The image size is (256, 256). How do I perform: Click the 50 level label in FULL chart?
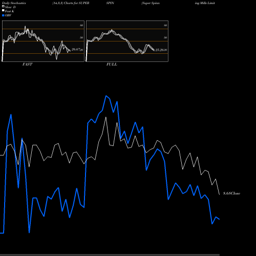[165, 37]
